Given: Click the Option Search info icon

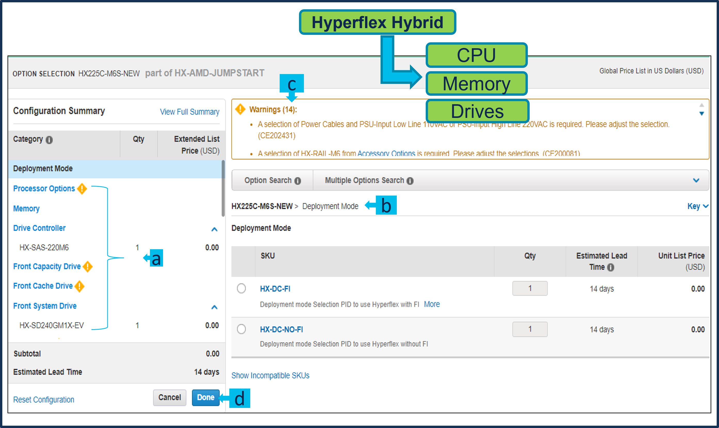Looking at the screenshot, I should pyautogui.click(x=298, y=181).
